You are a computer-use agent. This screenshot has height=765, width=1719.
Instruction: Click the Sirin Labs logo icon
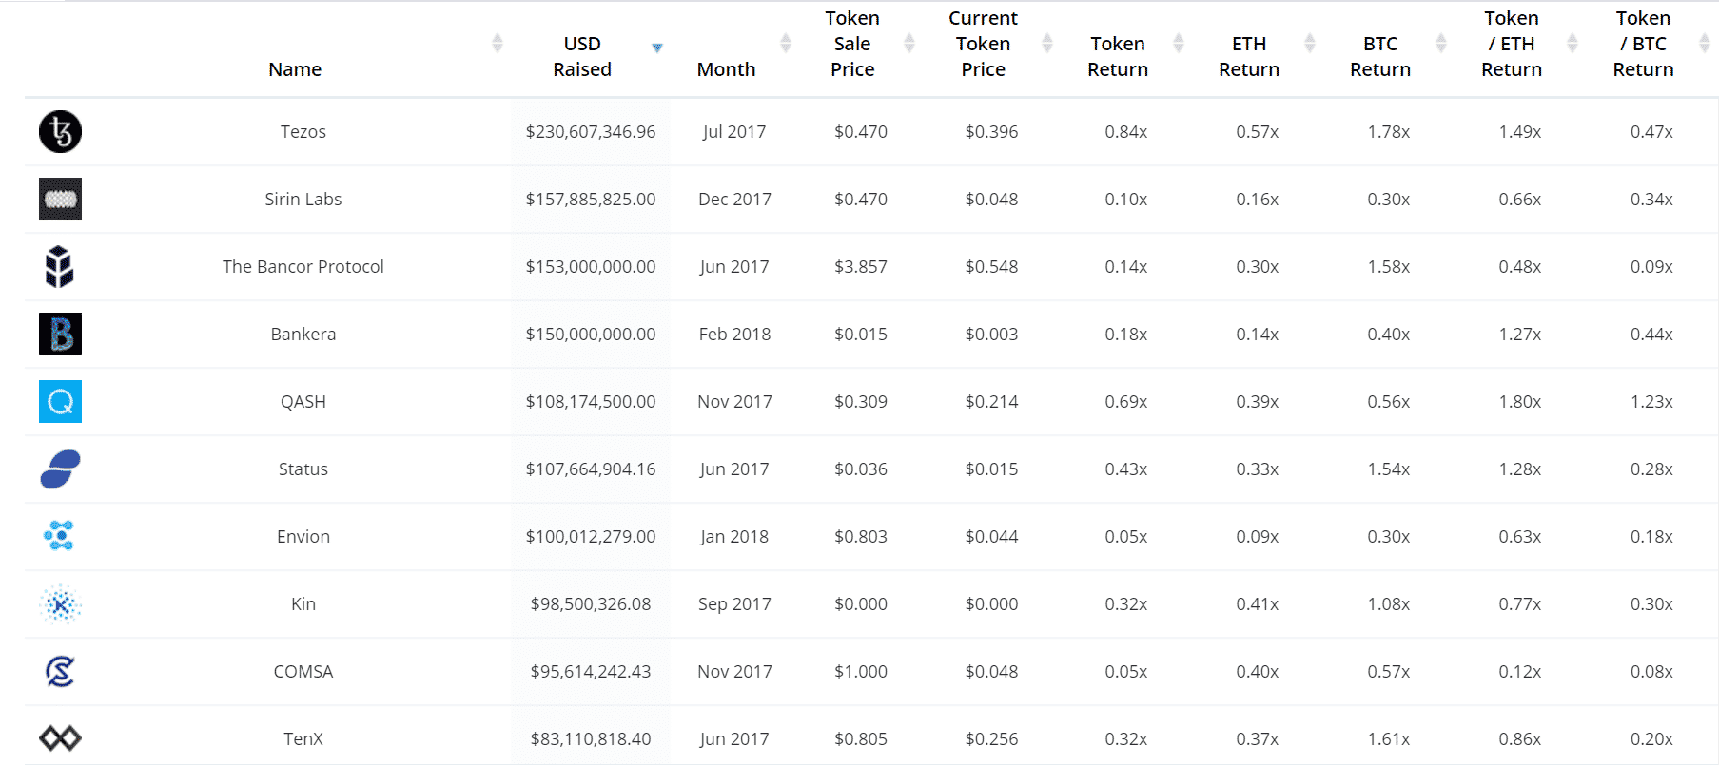[x=60, y=199]
